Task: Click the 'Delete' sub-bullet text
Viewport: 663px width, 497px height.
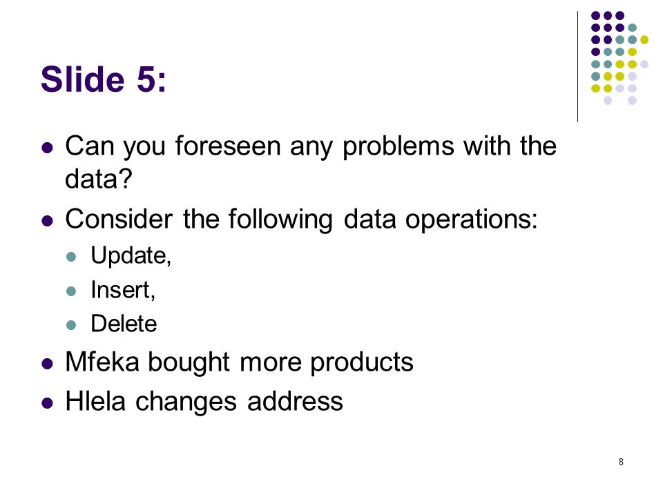Action: point(124,324)
